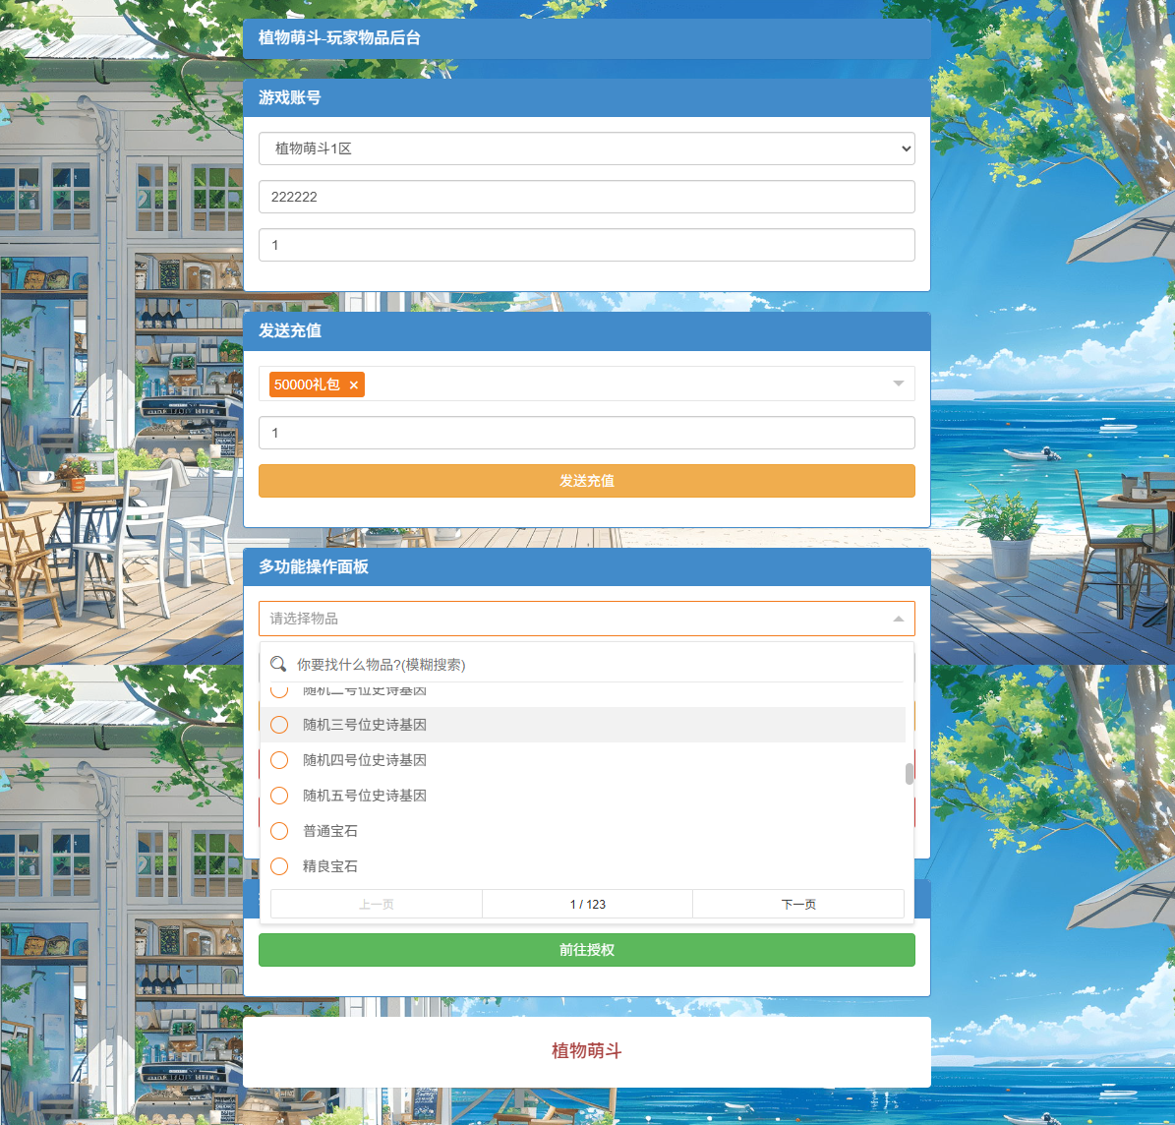This screenshot has height=1125, width=1175.
Task: Click the search magnifier icon in dropdown
Action: (278, 664)
